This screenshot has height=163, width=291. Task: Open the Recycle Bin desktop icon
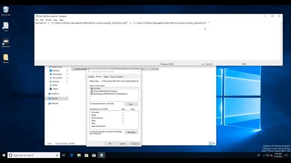6,11
